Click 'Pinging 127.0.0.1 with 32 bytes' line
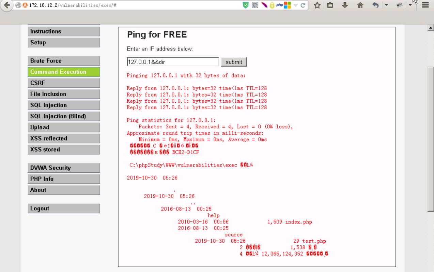 tap(186, 75)
